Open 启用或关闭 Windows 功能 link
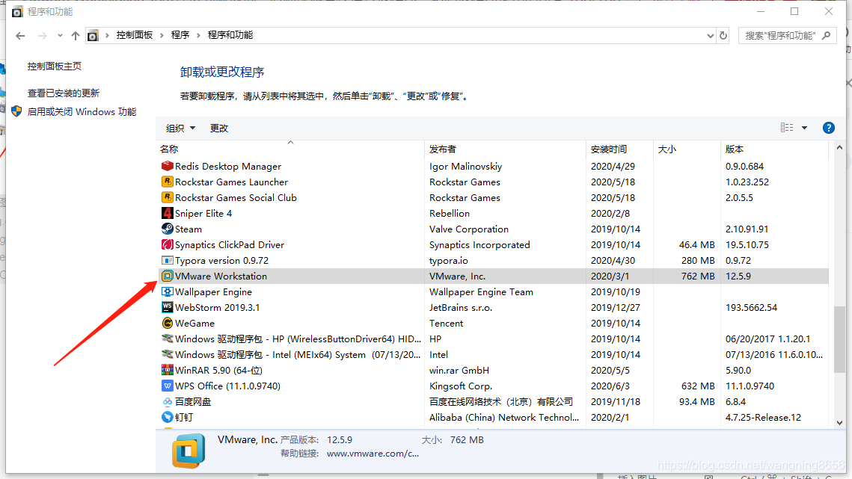Screen dimensions: 852x479 click(x=82, y=112)
